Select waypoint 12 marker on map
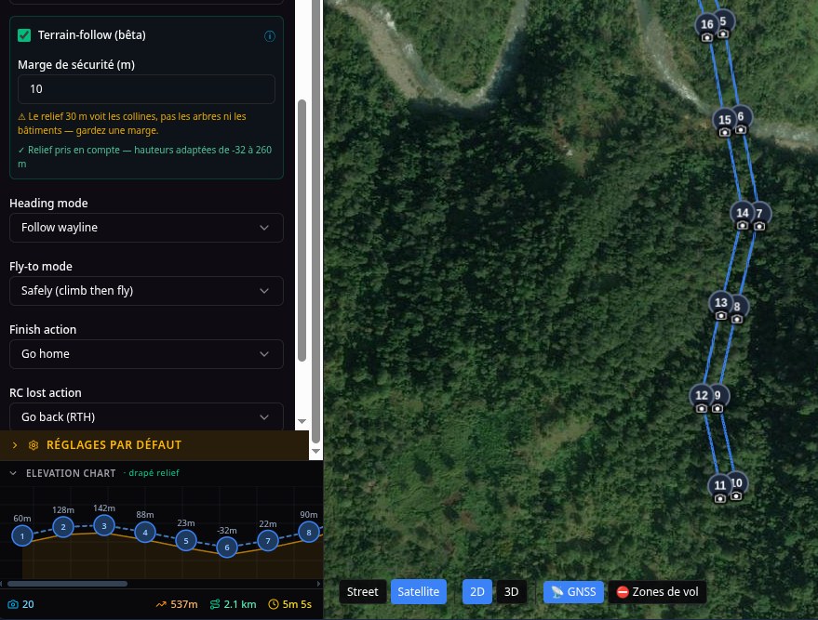This screenshot has width=818, height=620. click(x=702, y=395)
